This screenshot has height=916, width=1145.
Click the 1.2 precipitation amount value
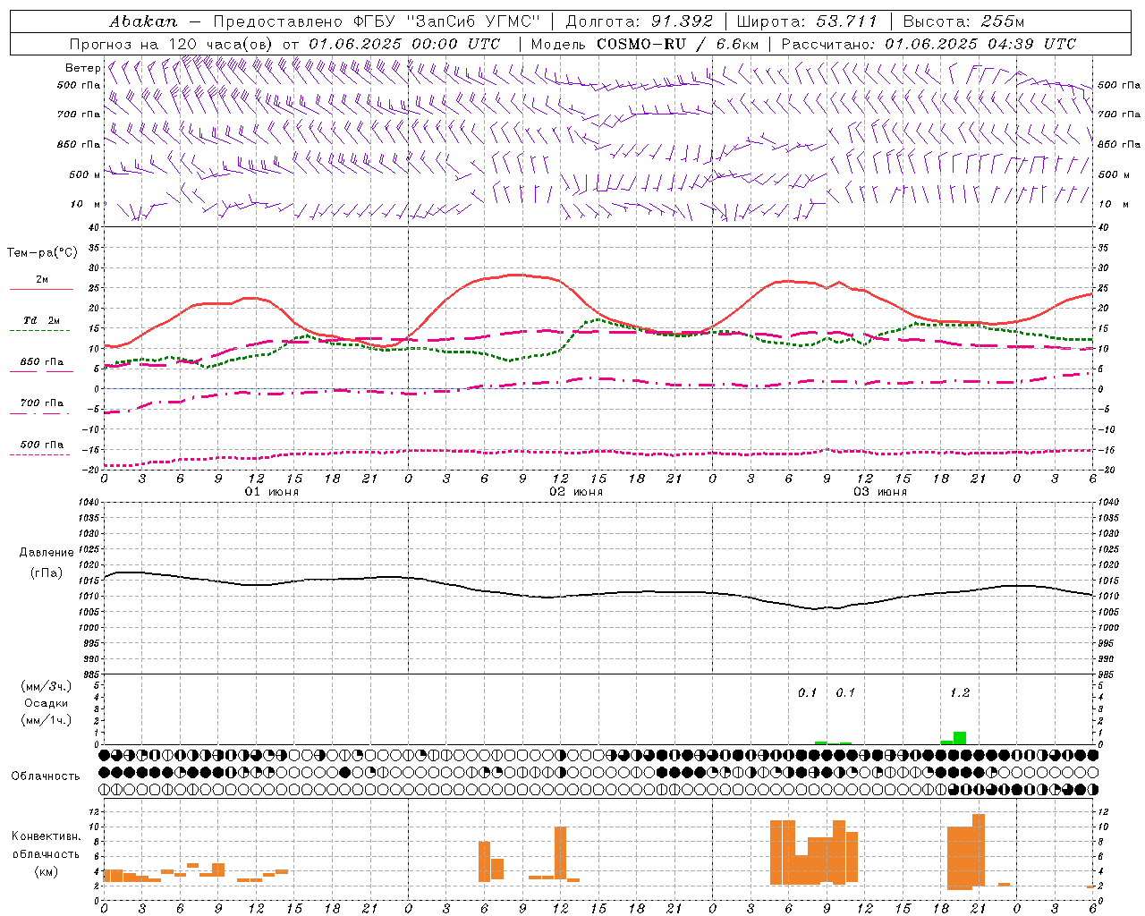click(960, 693)
